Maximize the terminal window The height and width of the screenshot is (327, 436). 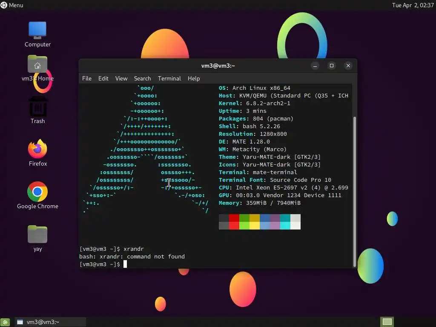pyautogui.click(x=331, y=66)
